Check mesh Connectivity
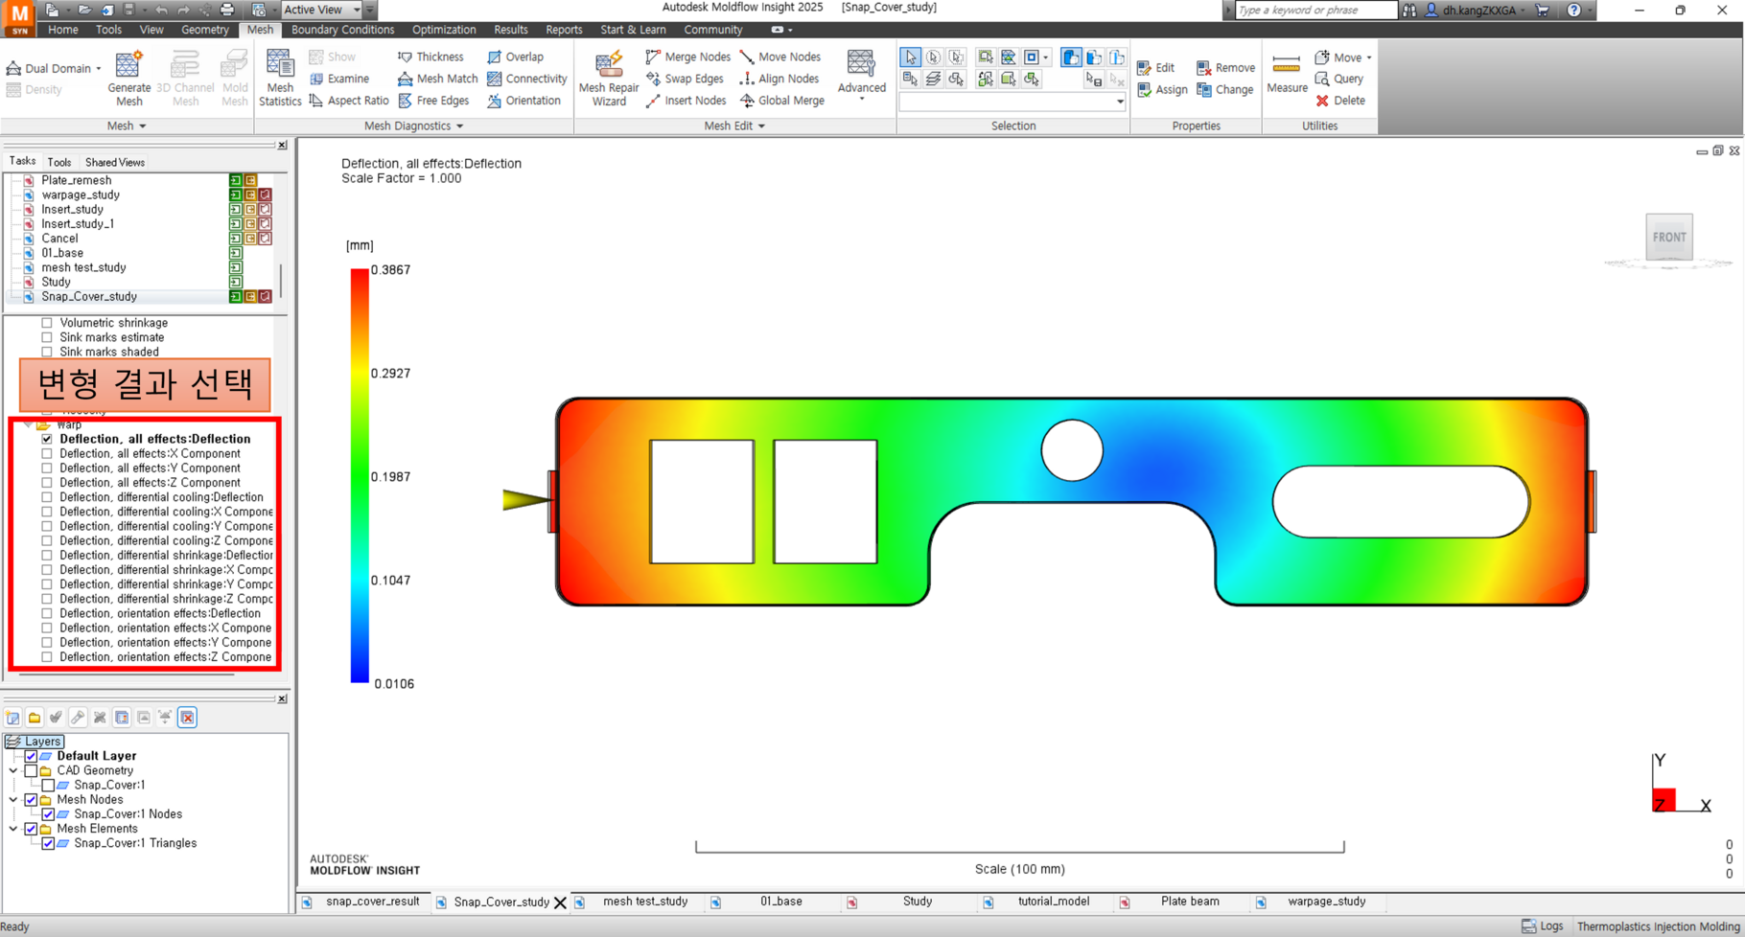The image size is (1745, 937). pyautogui.click(x=526, y=79)
